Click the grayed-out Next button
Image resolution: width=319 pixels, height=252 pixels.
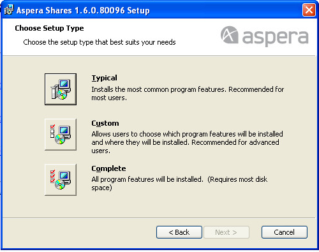[x=226, y=232]
